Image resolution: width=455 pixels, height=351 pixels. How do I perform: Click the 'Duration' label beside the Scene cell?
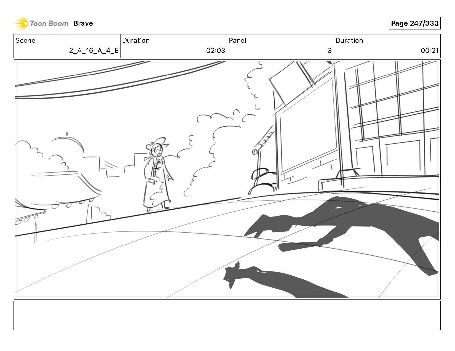coord(136,40)
